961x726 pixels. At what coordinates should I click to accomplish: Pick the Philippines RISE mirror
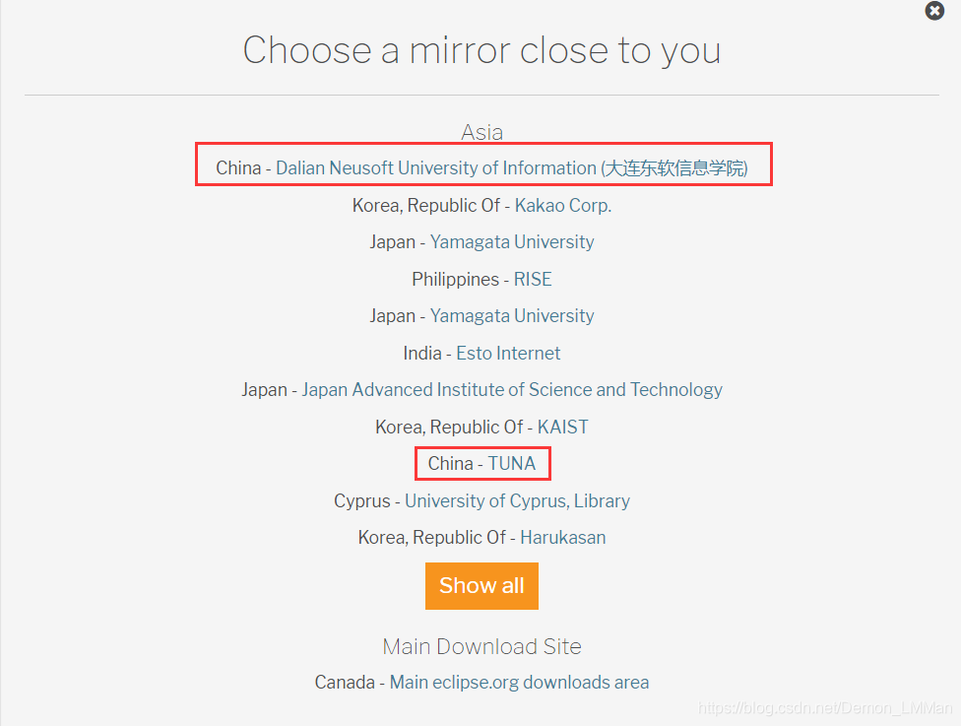point(533,279)
